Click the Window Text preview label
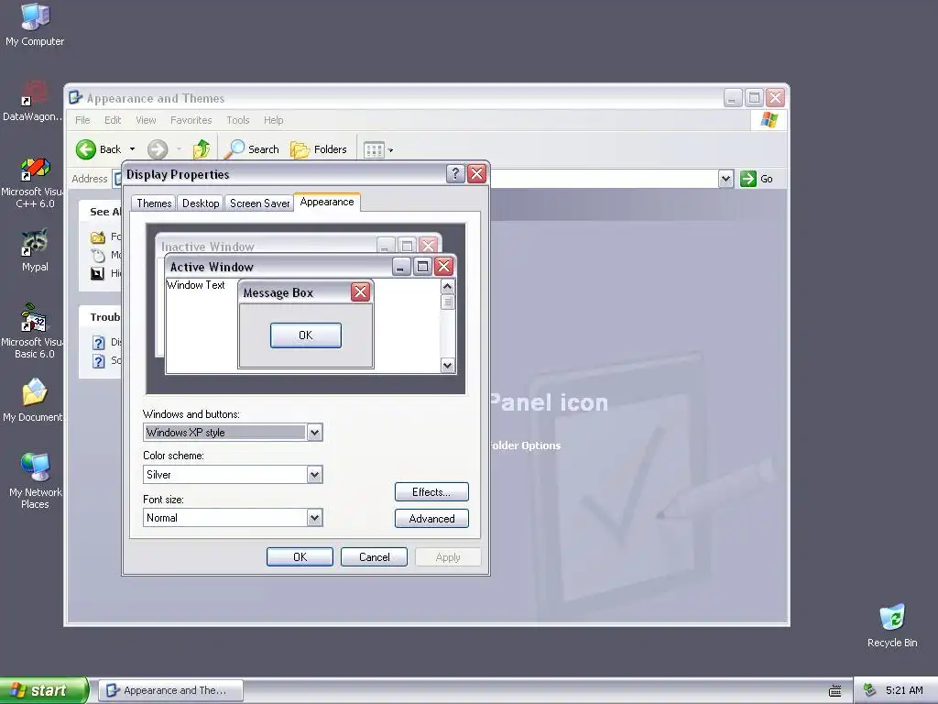Screen dimensions: 938x704 click(x=196, y=285)
